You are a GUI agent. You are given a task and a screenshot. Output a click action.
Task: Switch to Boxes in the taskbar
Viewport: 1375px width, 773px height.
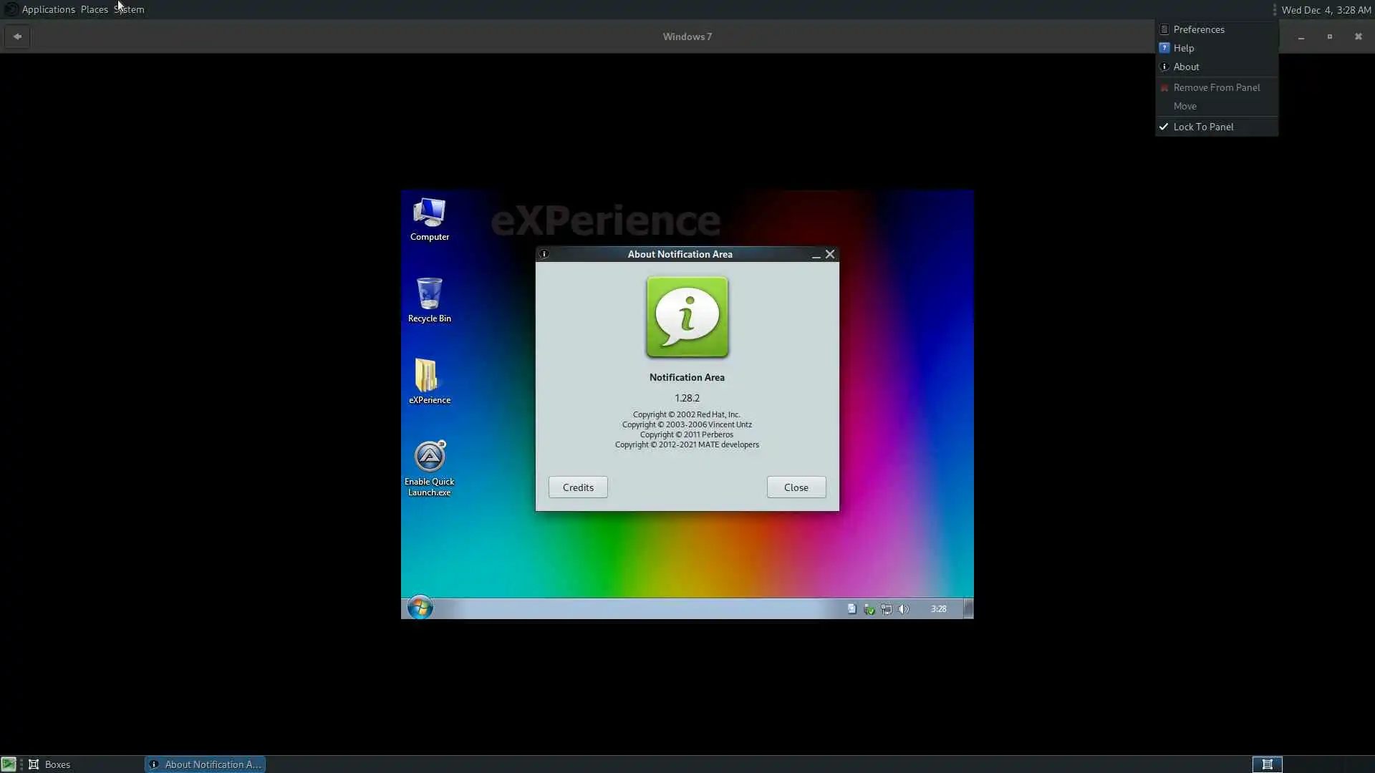click(50, 764)
